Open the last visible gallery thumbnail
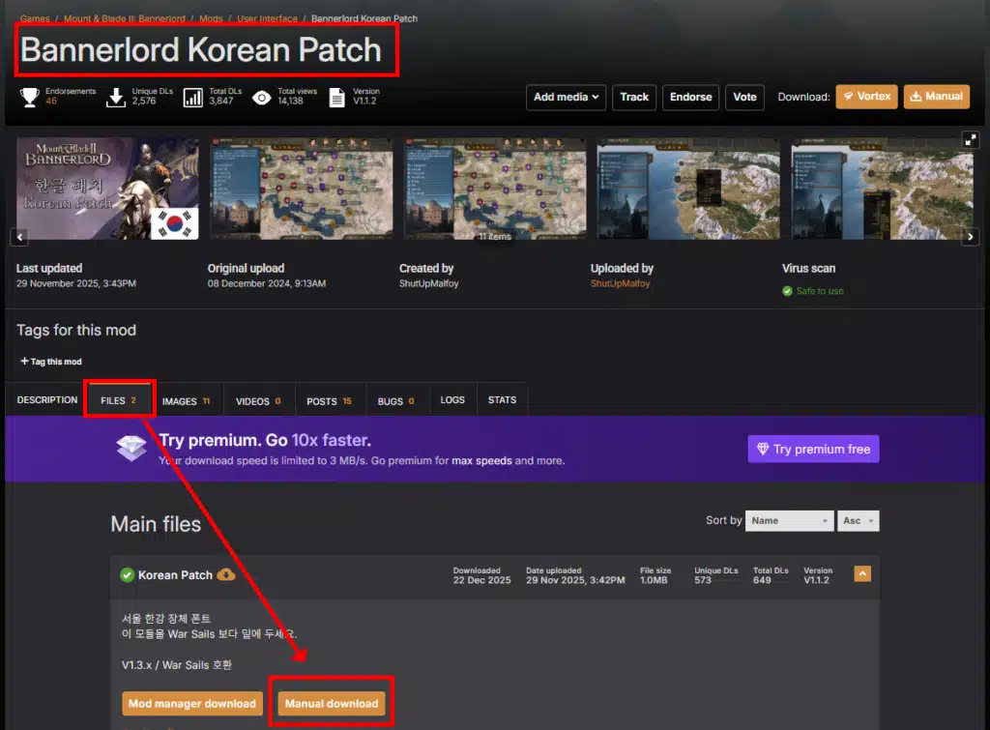 (882, 189)
